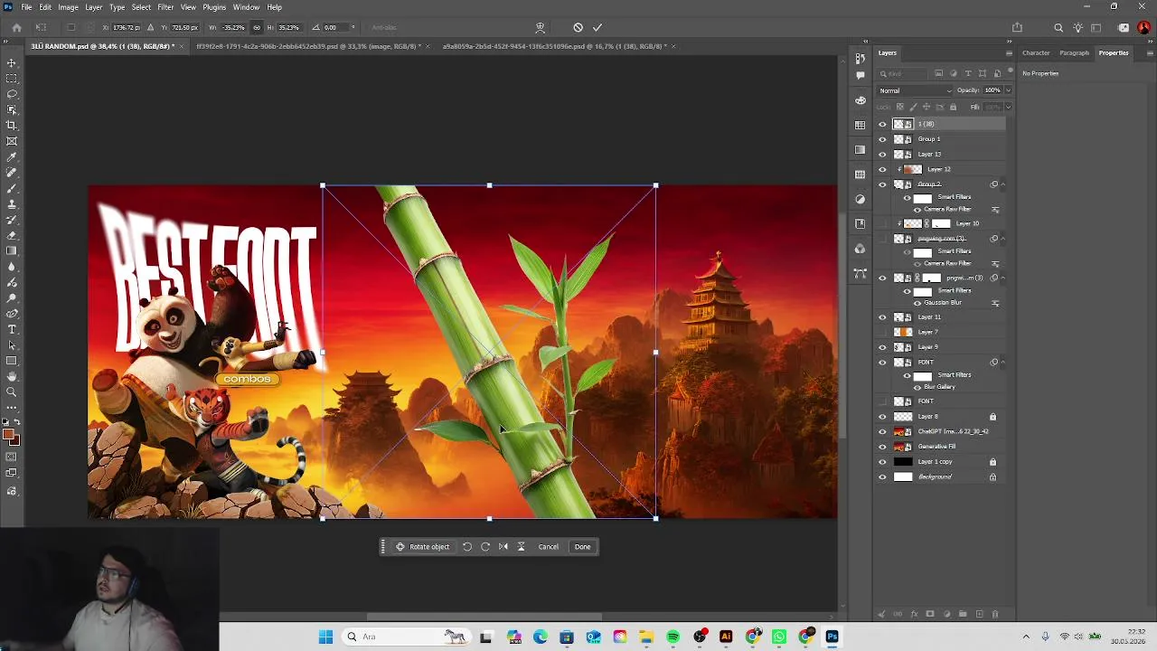Cancel the transform with the options bar icon

coord(578,27)
